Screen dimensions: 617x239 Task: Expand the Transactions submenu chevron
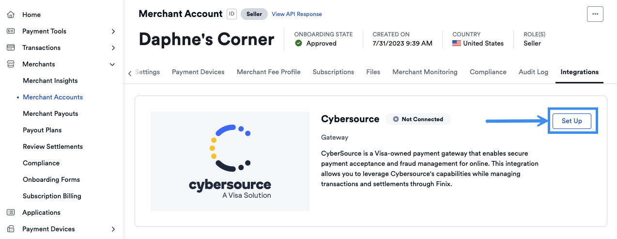(x=113, y=48)
